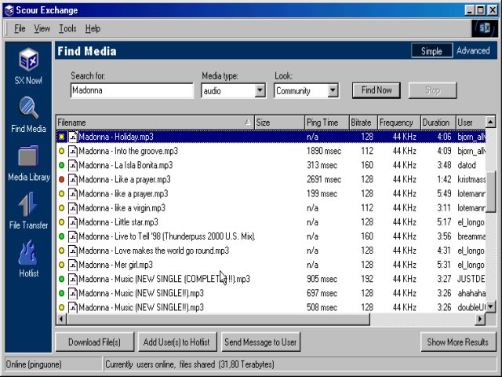Click the file icon of Little star.mp3

pos(73,222)
